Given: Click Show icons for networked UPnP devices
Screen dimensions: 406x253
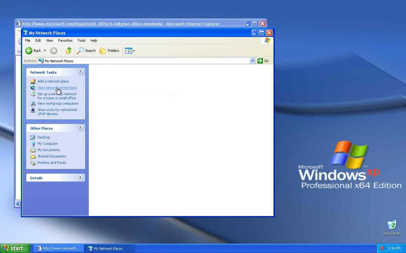Looking at the screenshot, I should [x=57, y=112].
